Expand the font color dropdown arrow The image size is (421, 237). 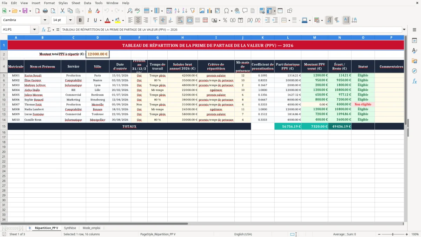click(x=113, y=20)
